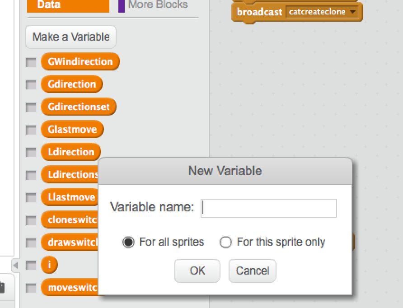Image resolution: width=403 pixels, height=308 pixels.
Task: Click the broadcast block in the scripts area
Action: [x=259, y=12]
